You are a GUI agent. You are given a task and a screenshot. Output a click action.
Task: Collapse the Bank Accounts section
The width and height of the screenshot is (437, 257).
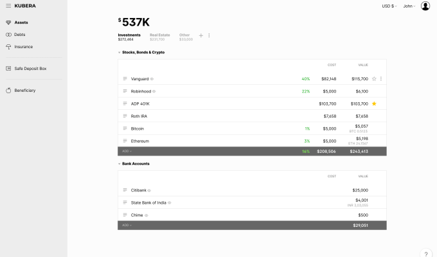coord(120,164)
